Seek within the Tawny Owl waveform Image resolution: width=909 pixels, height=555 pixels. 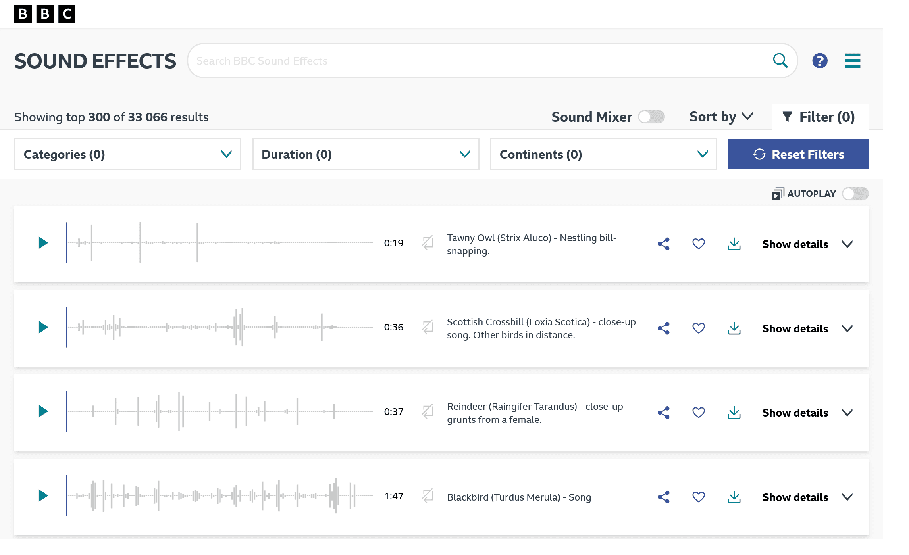pyautogui.click(x=220, y=243)
